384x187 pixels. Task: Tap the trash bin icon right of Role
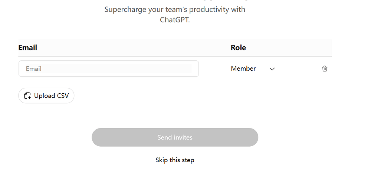(325, 69)
